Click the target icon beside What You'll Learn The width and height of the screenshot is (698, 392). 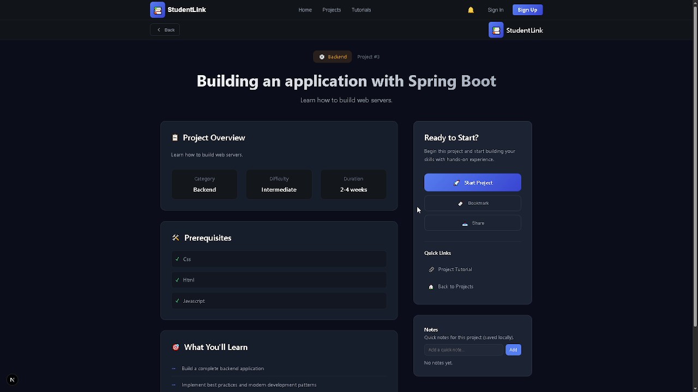[176, 347]
